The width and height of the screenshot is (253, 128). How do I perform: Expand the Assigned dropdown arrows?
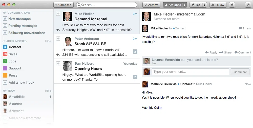pyautogui.click(x=185, y=5)
